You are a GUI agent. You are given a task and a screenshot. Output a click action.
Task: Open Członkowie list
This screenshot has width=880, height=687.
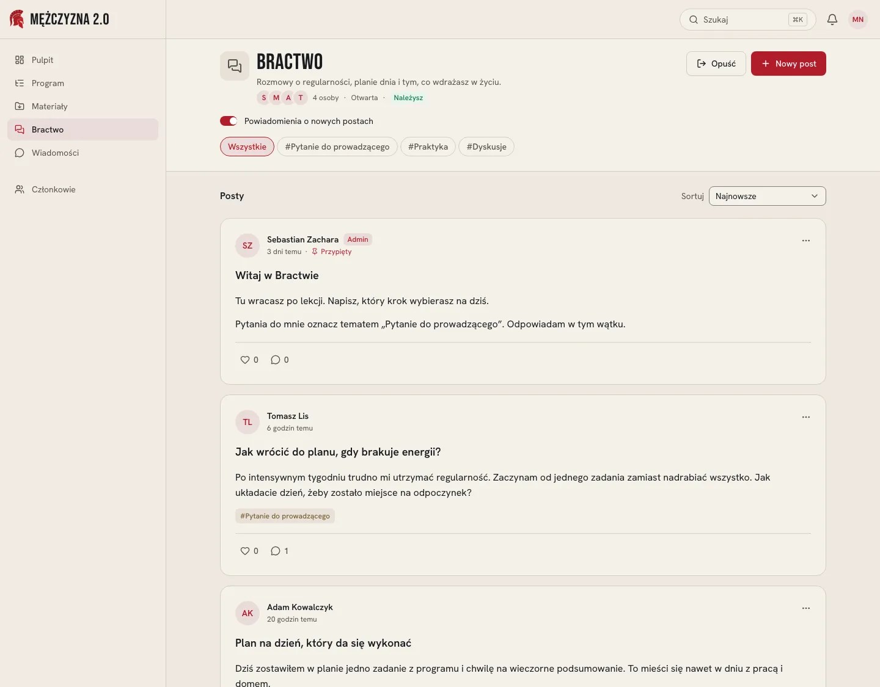click(82, 189)
